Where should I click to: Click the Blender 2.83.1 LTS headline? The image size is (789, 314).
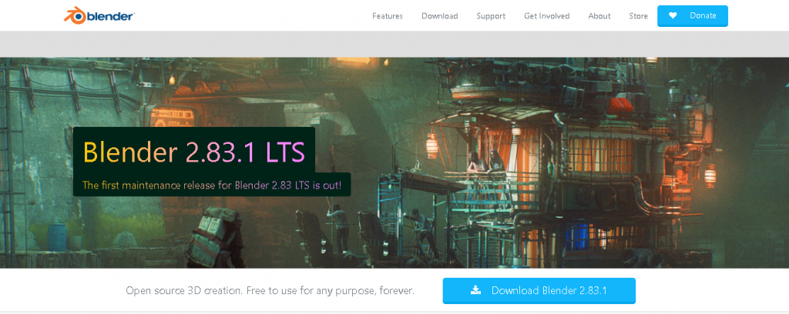point(194,152)
